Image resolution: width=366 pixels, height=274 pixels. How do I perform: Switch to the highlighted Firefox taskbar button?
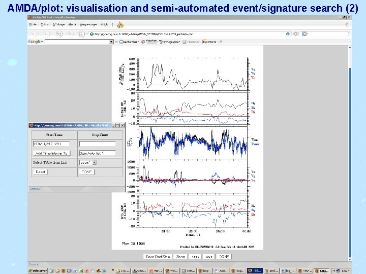(x=255, y=271)
